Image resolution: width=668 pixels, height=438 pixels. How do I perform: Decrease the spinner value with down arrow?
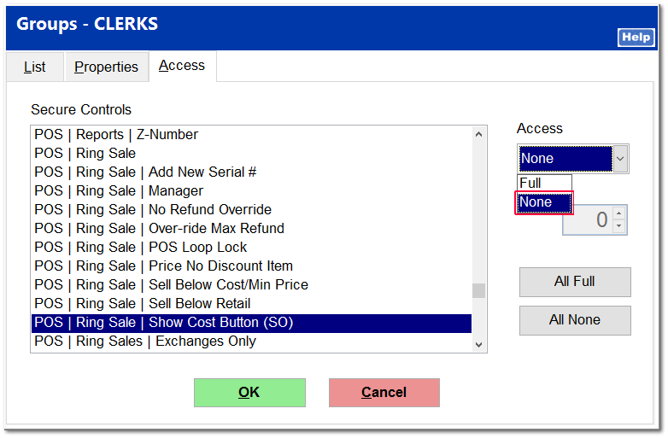click(x=619, y=227)
